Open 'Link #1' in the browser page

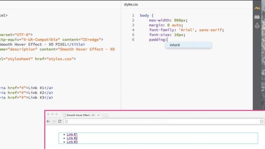point(72,134)
